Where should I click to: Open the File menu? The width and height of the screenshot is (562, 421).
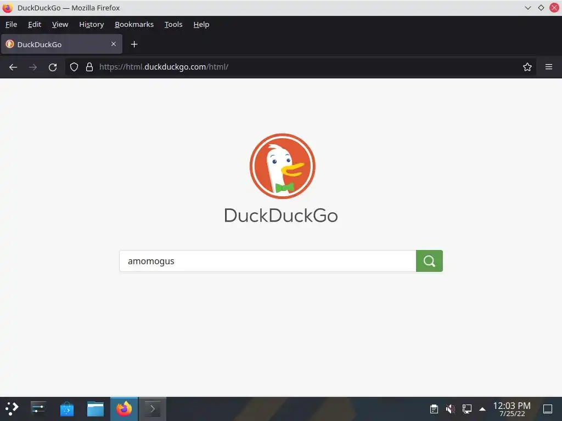11,24
